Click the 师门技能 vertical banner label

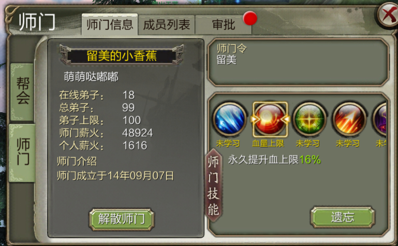click(213, 186)
